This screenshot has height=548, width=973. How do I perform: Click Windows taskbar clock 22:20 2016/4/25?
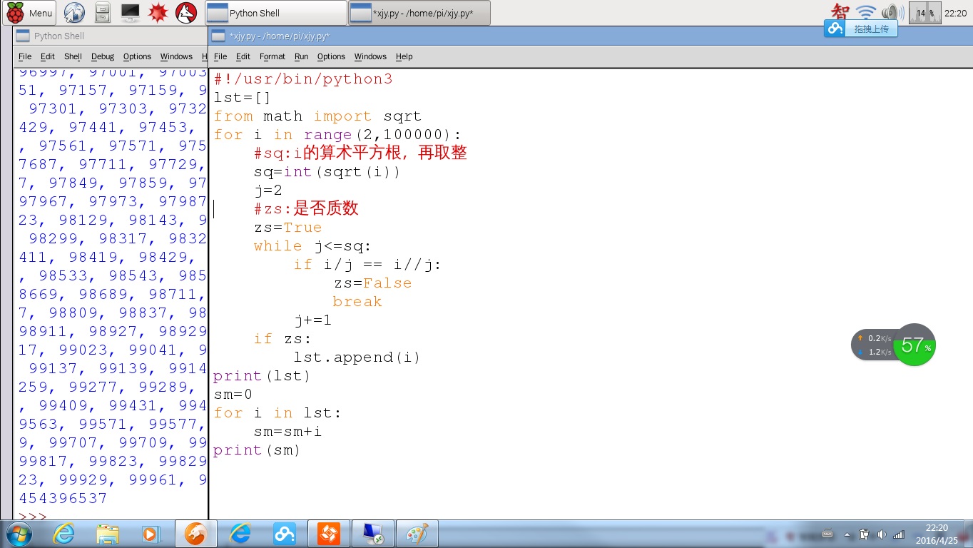pyautogui.click(x=937, y=534)
